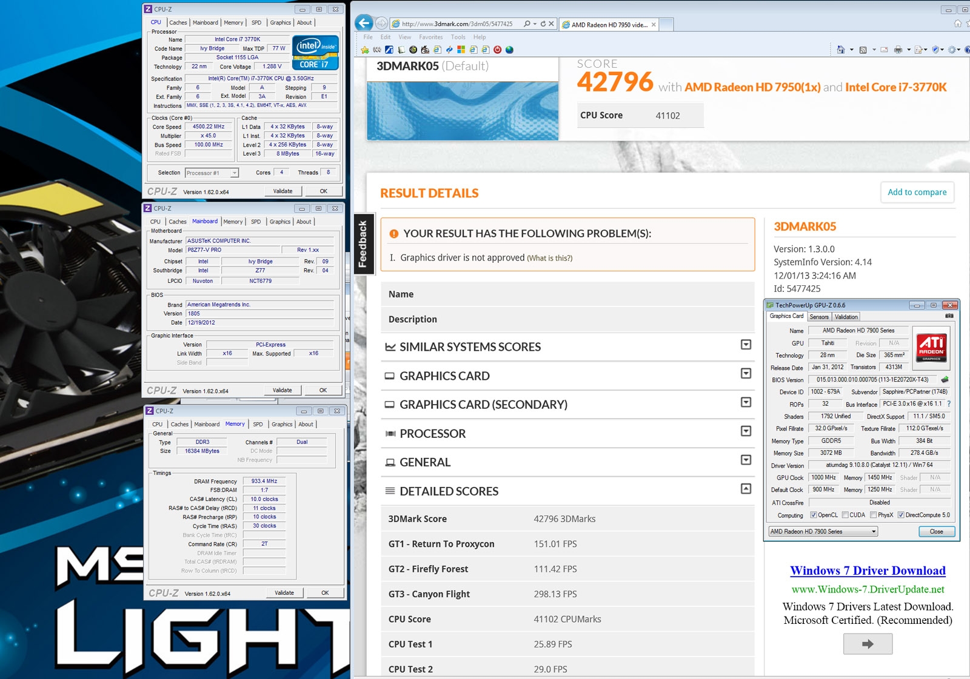
Task: Open the Processor #1 selection dropdown in CPU-Z
Action: (x=212, y=173)
